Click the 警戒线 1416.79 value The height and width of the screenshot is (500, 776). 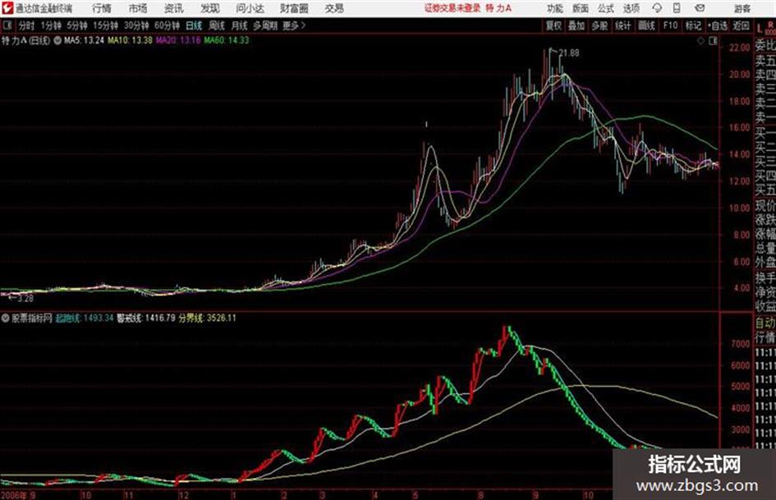coord(146,319)
